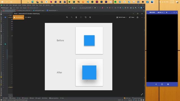The image size is (180, 101).
Task: Open File menu in Android Studio
Action: coord(4,5)
